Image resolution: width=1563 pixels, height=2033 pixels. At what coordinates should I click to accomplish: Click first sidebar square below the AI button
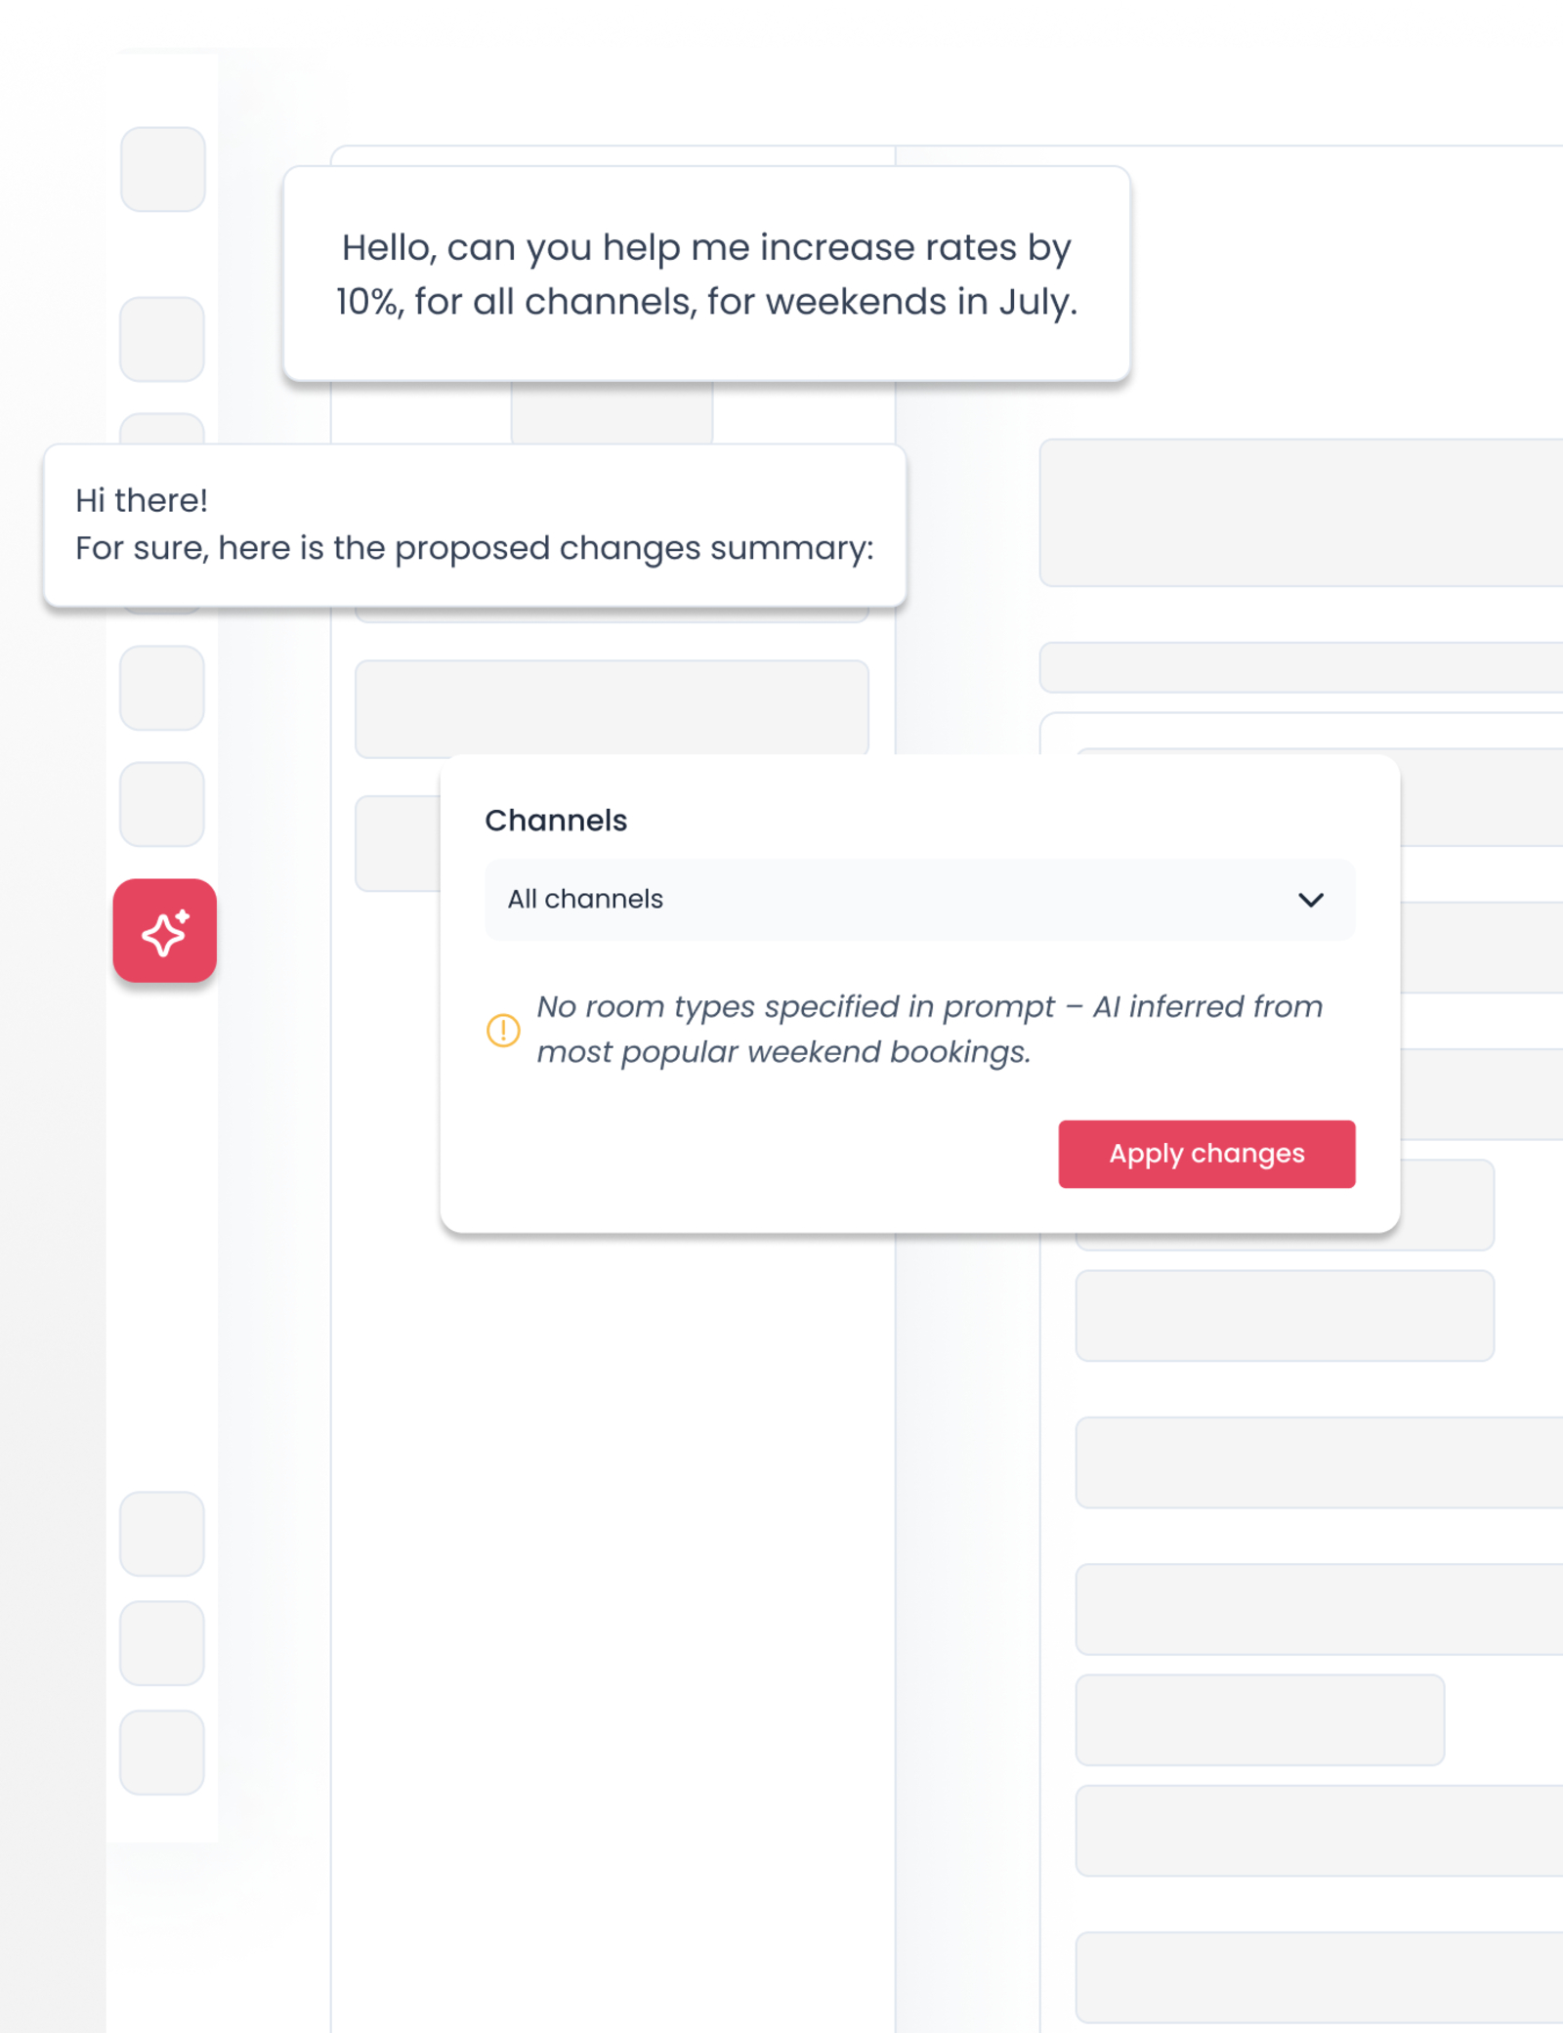pos(162,1533)
